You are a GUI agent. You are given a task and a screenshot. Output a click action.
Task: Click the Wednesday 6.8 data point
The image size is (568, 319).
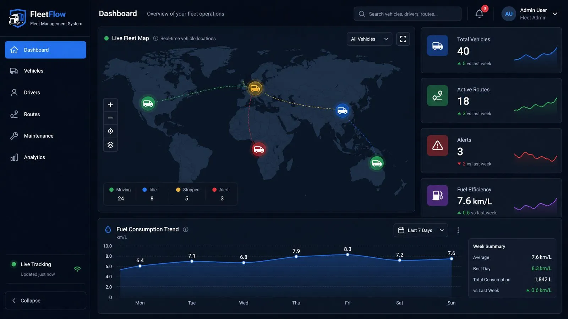[244, 263]
